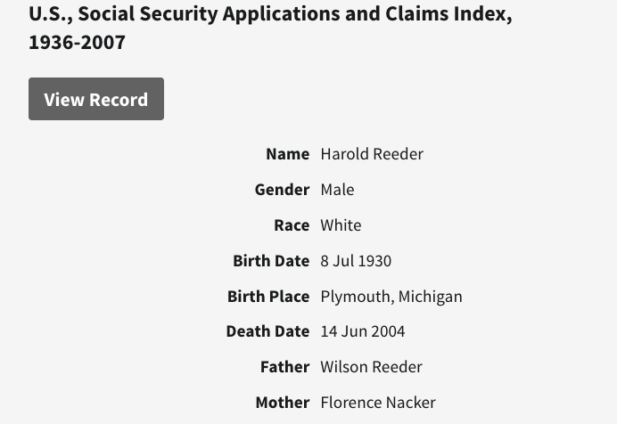The height and width of the screenshot is (424, 617).
Task: Click the Gender field label
Action: (x=282, y=190)
